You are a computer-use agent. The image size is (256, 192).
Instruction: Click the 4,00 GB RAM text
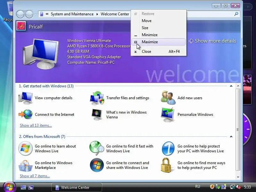(78, 52)
